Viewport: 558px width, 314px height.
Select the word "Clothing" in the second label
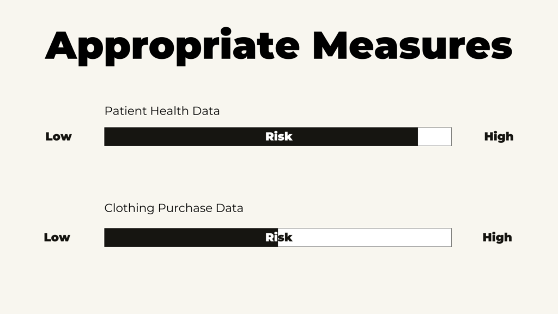[129, 208]
